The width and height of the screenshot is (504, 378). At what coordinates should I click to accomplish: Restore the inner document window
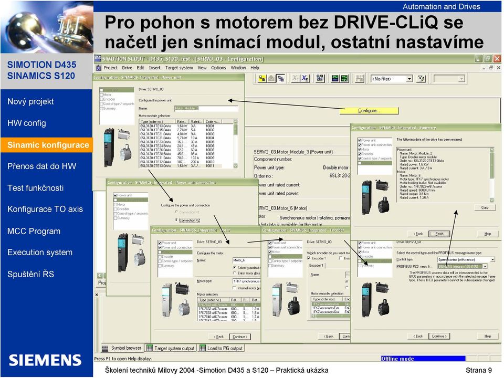point(491,68)
